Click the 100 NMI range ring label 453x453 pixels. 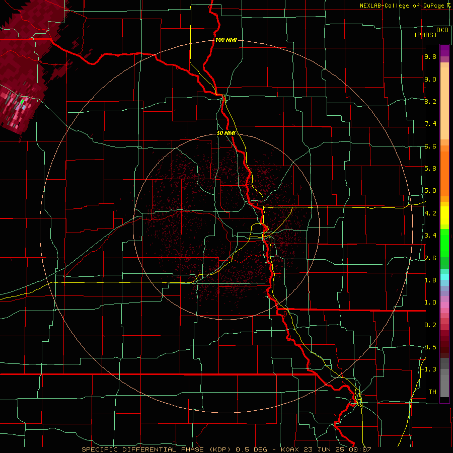pyautogui.click(x=226, y=40)
